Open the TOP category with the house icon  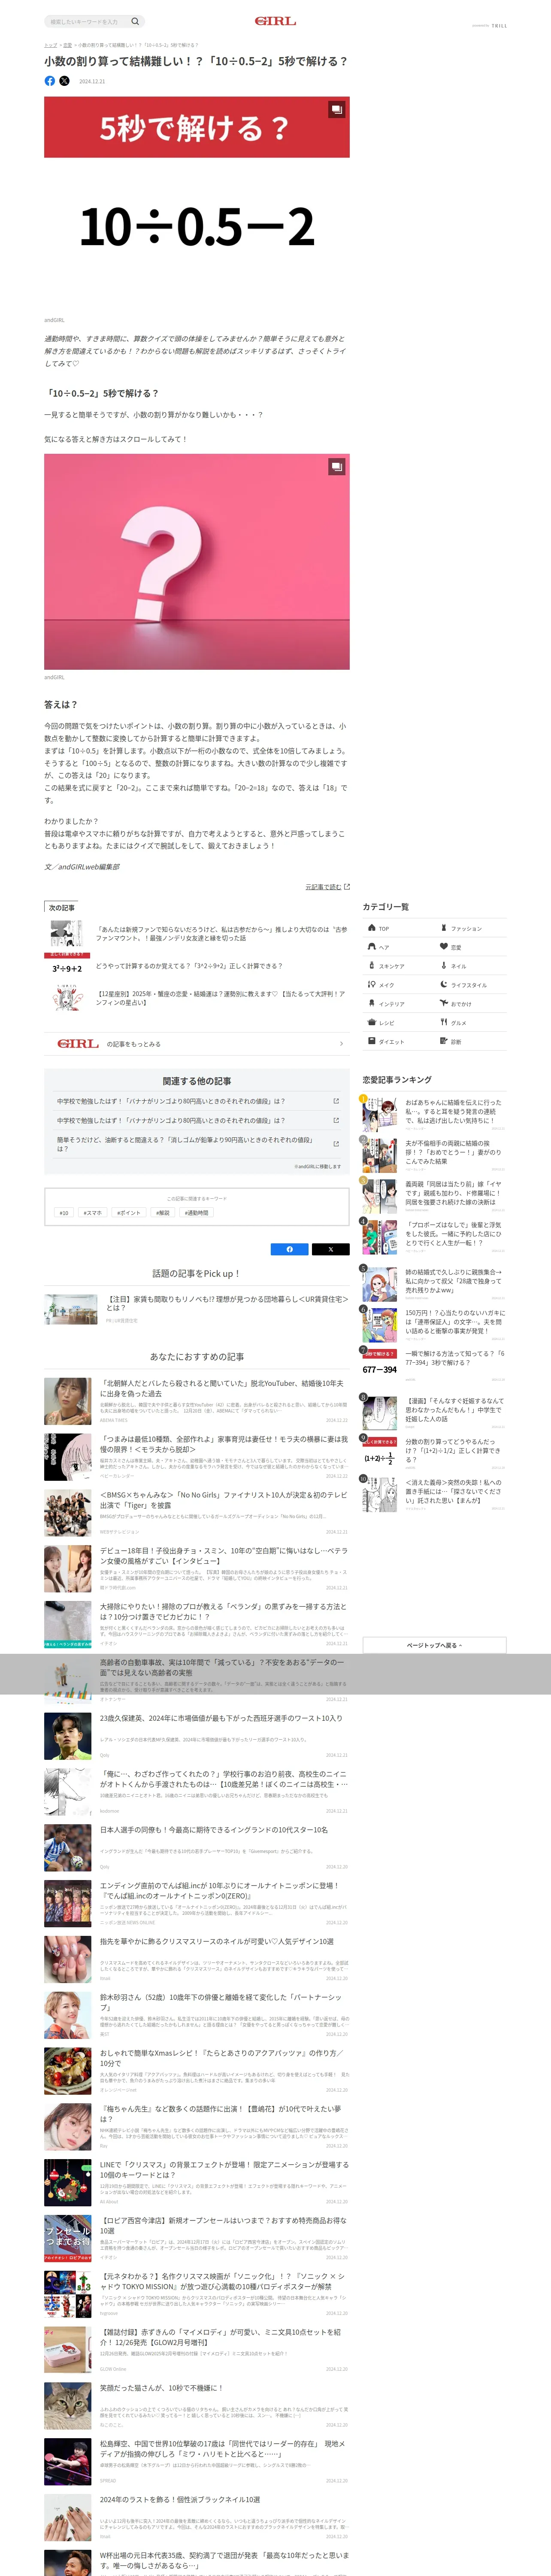[x=372, y=928]
